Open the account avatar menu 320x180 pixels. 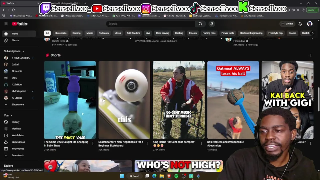tap(310, 24)
